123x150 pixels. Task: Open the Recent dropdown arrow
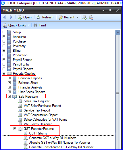tap(77, 17)
